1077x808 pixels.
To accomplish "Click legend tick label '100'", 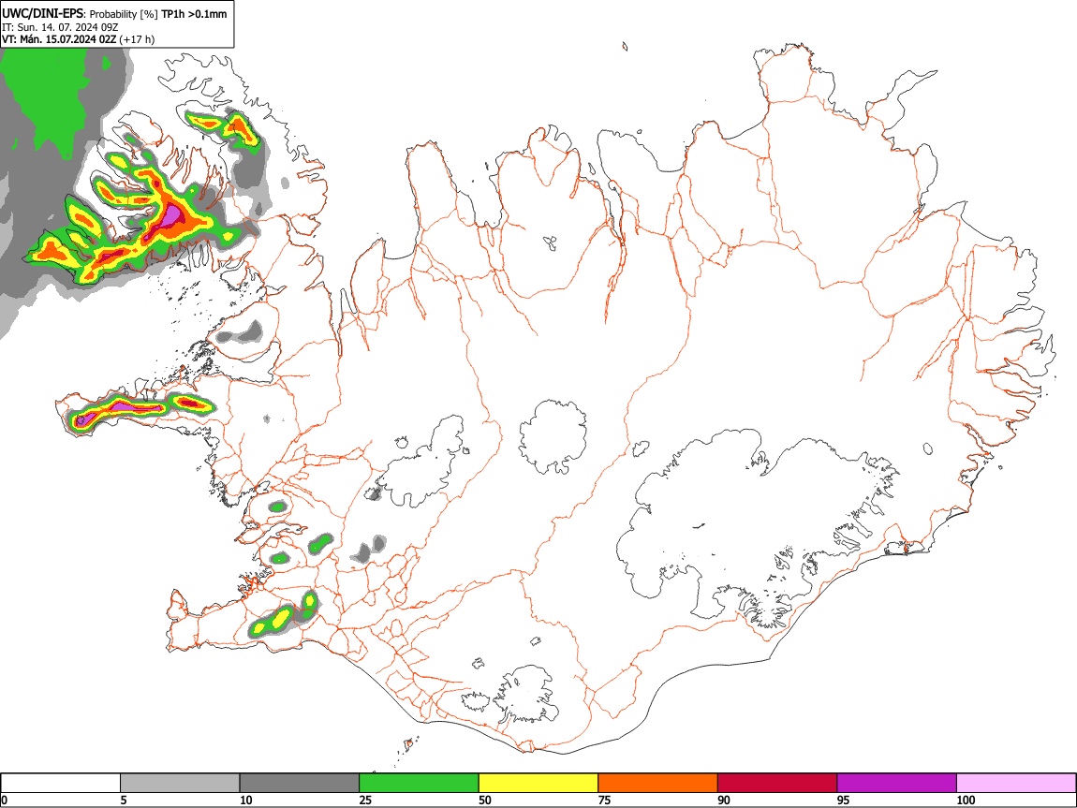I will pyautogui.click(x=966, y=800).
